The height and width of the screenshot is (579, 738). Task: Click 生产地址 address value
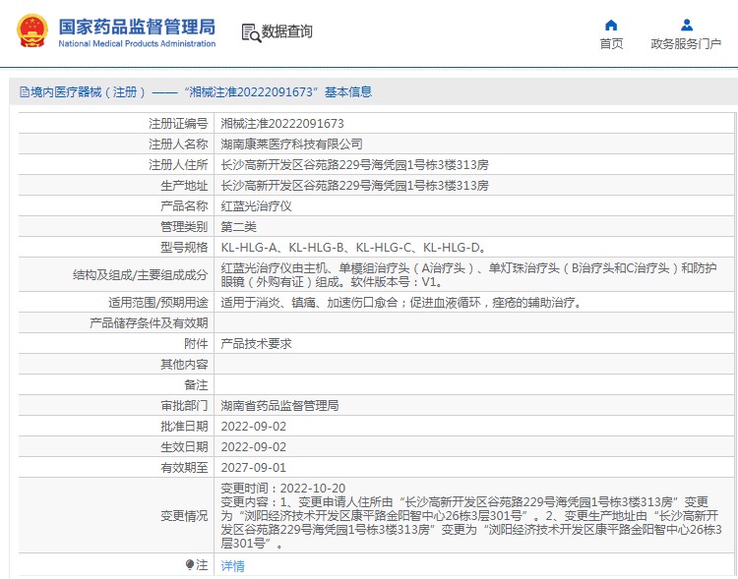354,186
